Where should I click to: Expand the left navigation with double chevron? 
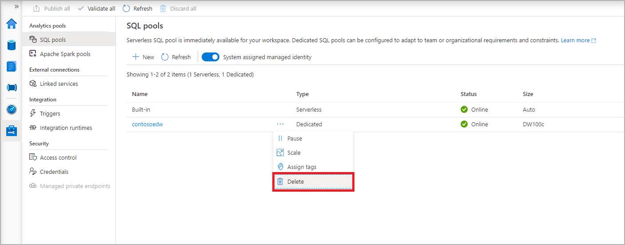coord(16,7)
